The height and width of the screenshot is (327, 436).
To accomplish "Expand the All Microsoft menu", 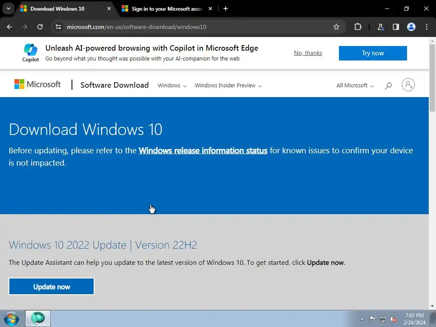I will coord(355,85).
